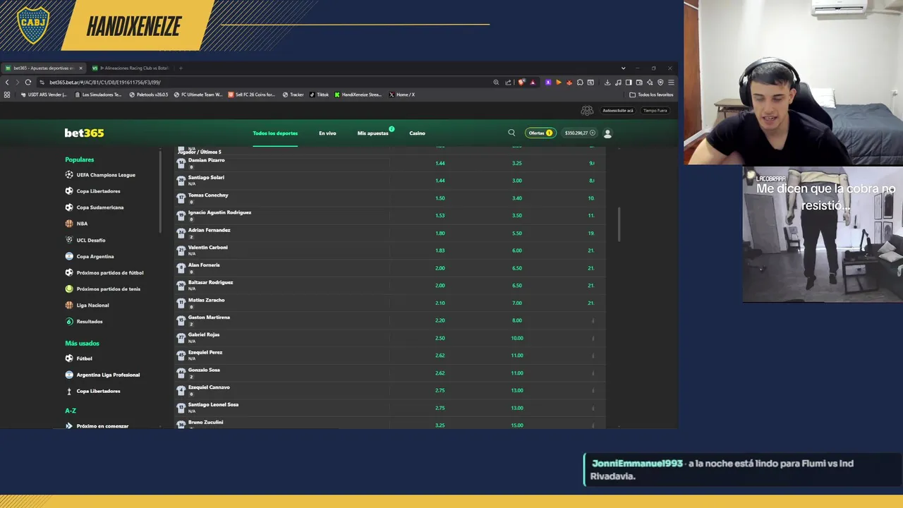Select Damian Pizarro odds 1.44
903x508 pixels.
440,163
